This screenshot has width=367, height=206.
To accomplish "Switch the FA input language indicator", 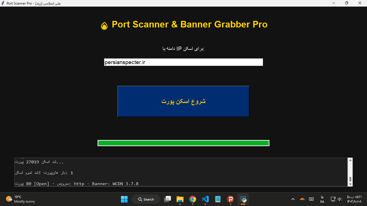I will pyautogui.click(x=322, y=199).
